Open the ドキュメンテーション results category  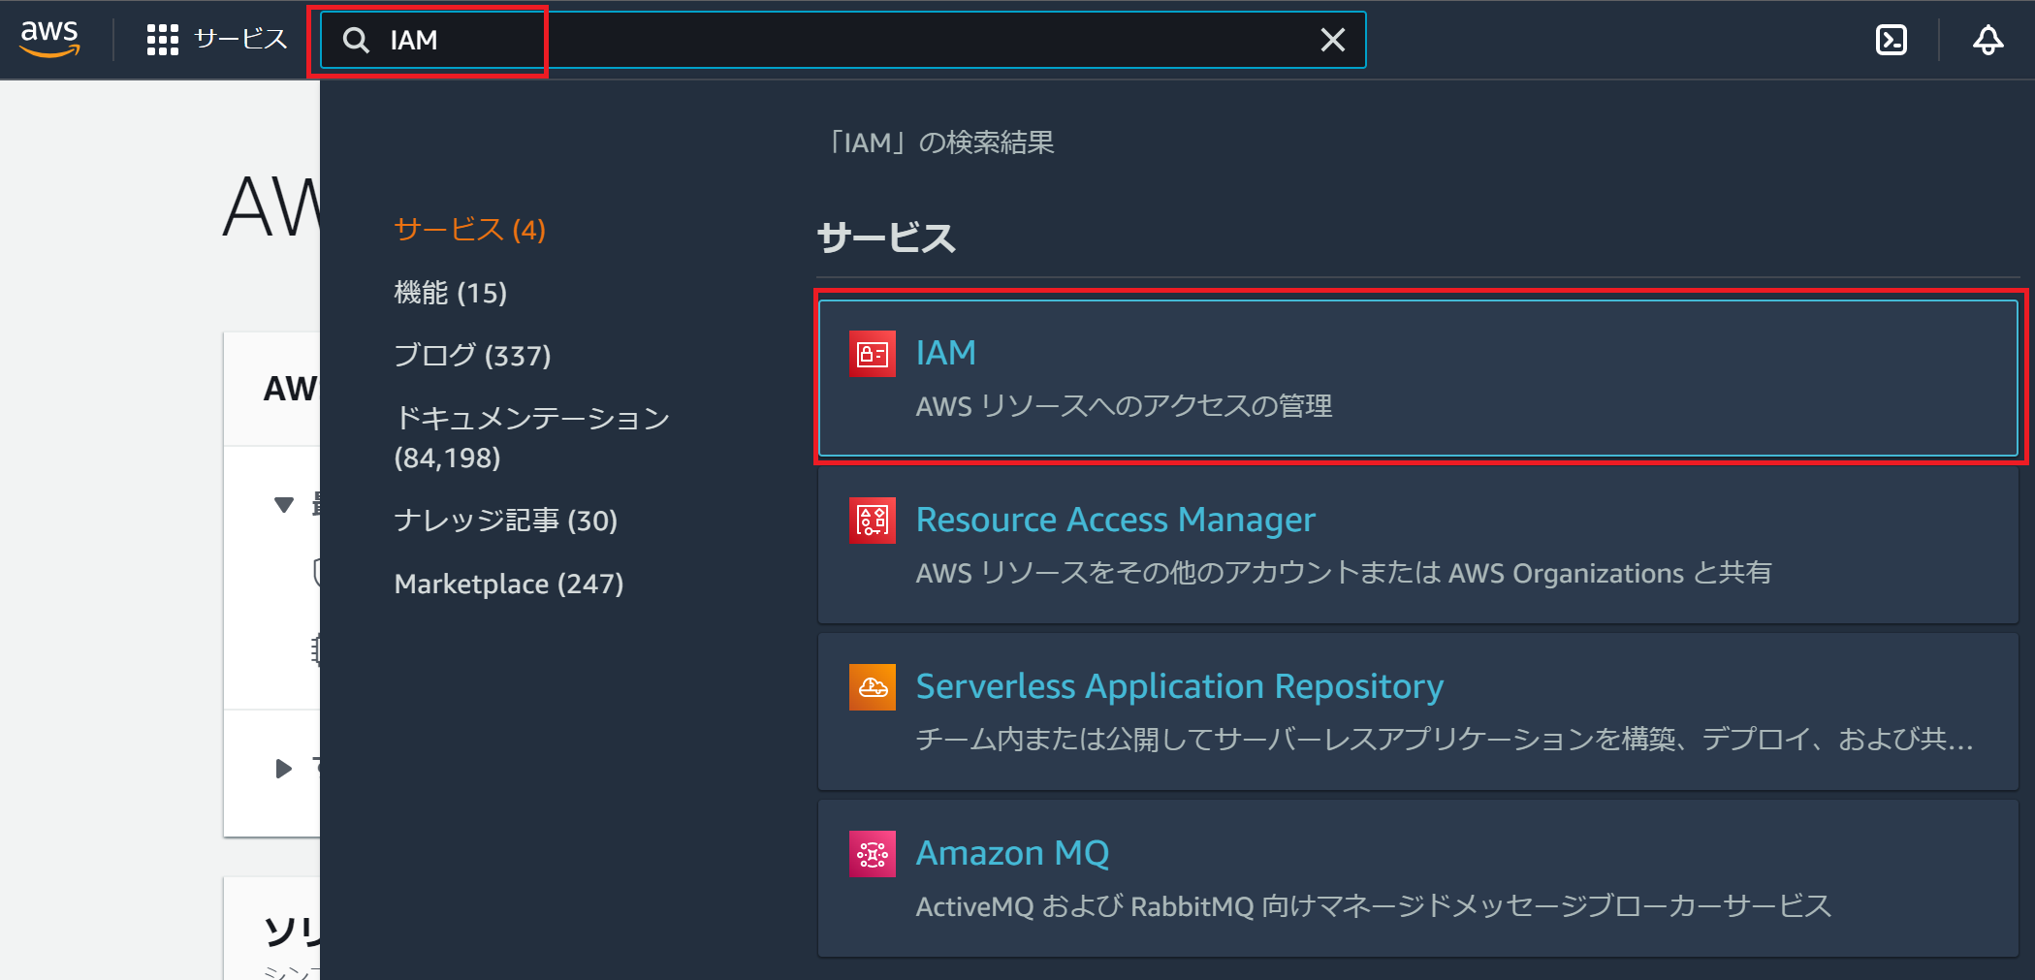click(531, 418)
